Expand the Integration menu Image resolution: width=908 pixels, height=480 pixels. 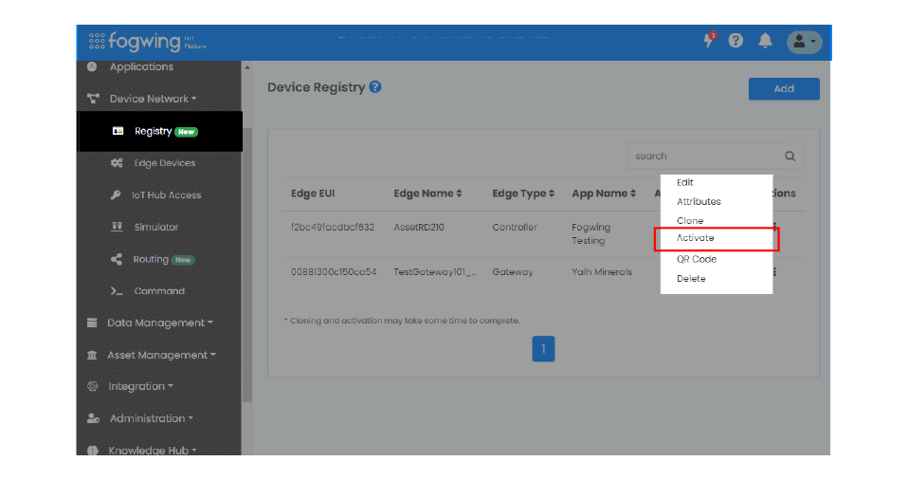tap(140, 386)
